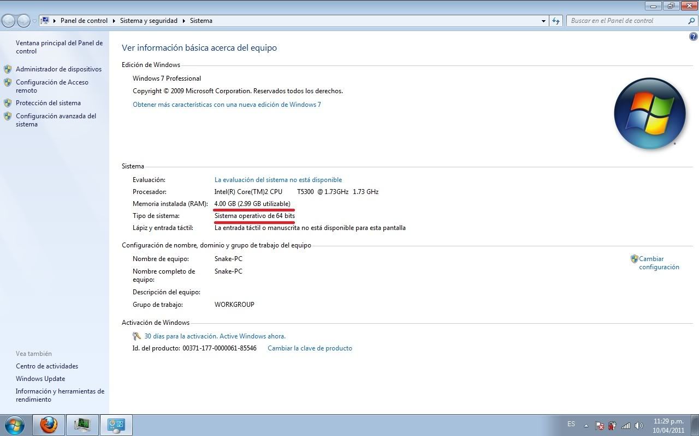Click the Control Panel icon in address bar
The image size is (699, 436).
point(45,21)
